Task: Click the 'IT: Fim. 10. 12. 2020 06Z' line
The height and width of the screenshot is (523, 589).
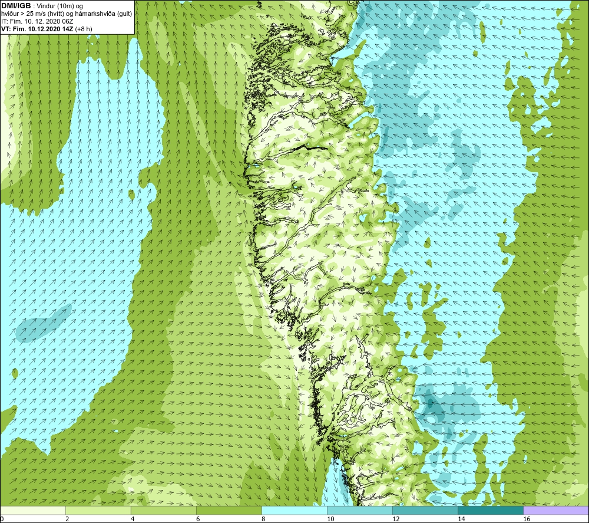Action: click(x=37, y=21)
